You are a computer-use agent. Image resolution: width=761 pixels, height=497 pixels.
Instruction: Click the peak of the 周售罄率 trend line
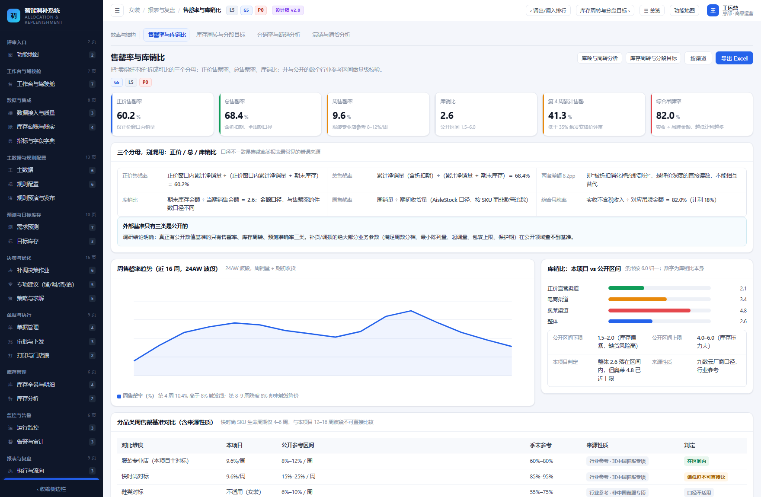coord(411,311)
